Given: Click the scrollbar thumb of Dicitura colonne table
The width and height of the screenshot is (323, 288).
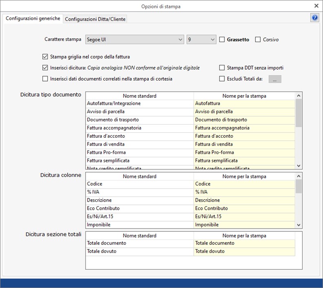Looking at the screenshot, I should pos(299,186).
